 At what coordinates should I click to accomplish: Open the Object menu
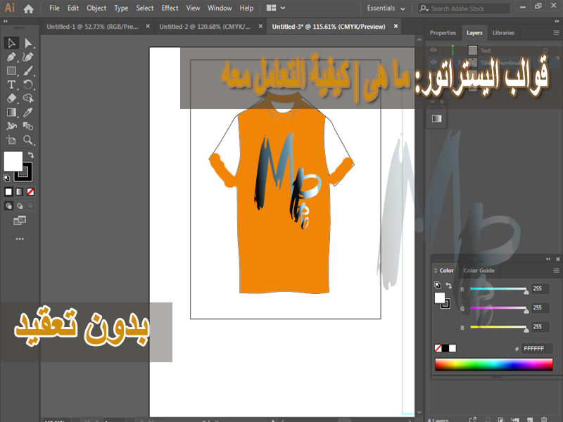(x=96, y=8)
